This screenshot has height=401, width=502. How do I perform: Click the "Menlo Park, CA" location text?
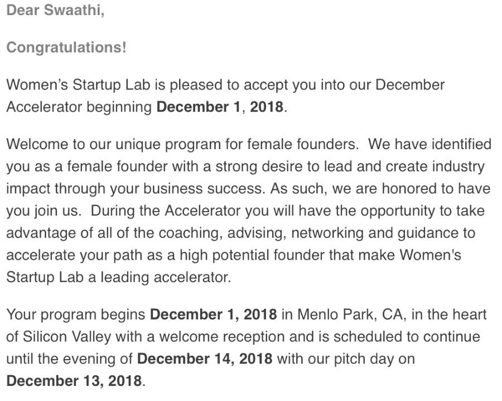point(352,315)
